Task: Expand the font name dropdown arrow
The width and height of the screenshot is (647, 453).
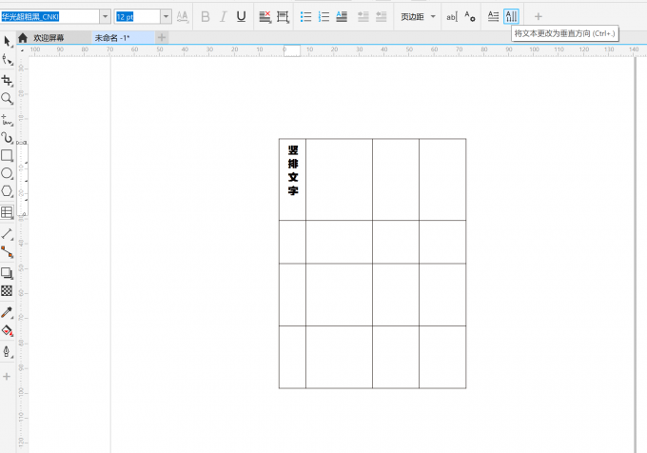Action: point(106,16)
